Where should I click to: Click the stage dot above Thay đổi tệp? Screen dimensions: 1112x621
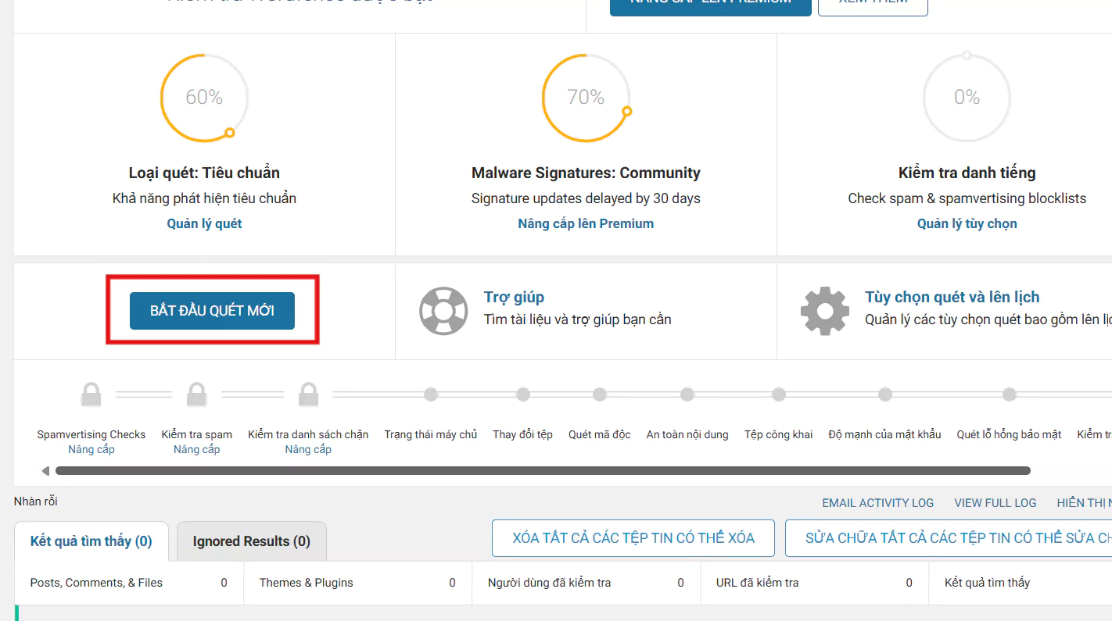point(523,394)
